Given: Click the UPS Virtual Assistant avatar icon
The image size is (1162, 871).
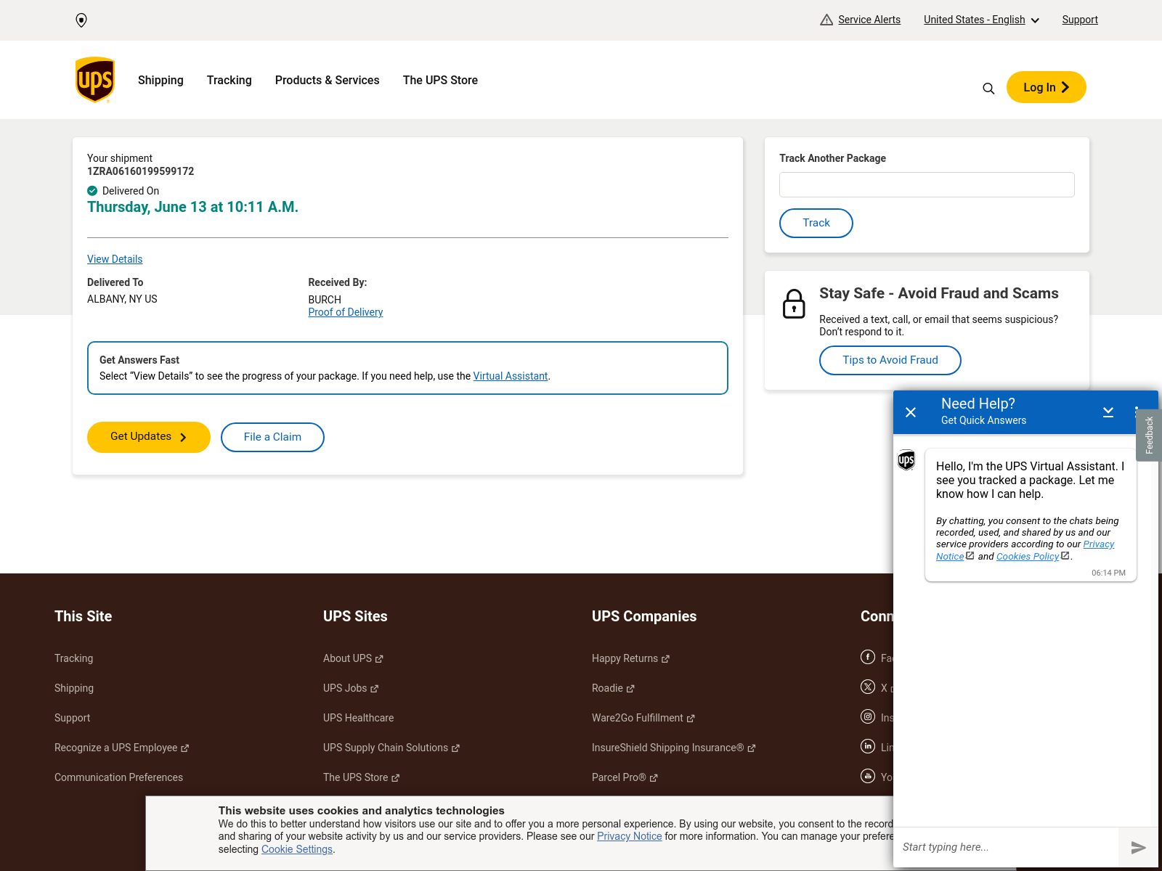Looking at the screenshot, I should pos(906,460).
